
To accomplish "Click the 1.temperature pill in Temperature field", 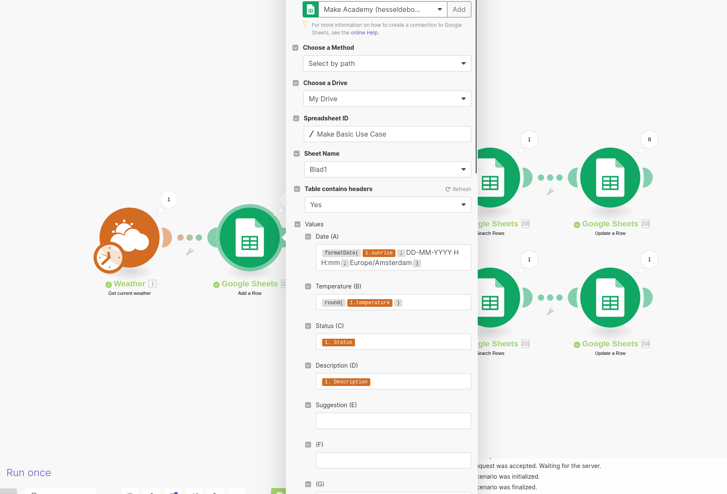I will click(370, 303).
